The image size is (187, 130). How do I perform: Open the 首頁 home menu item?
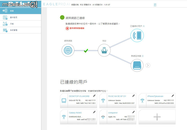21,11
